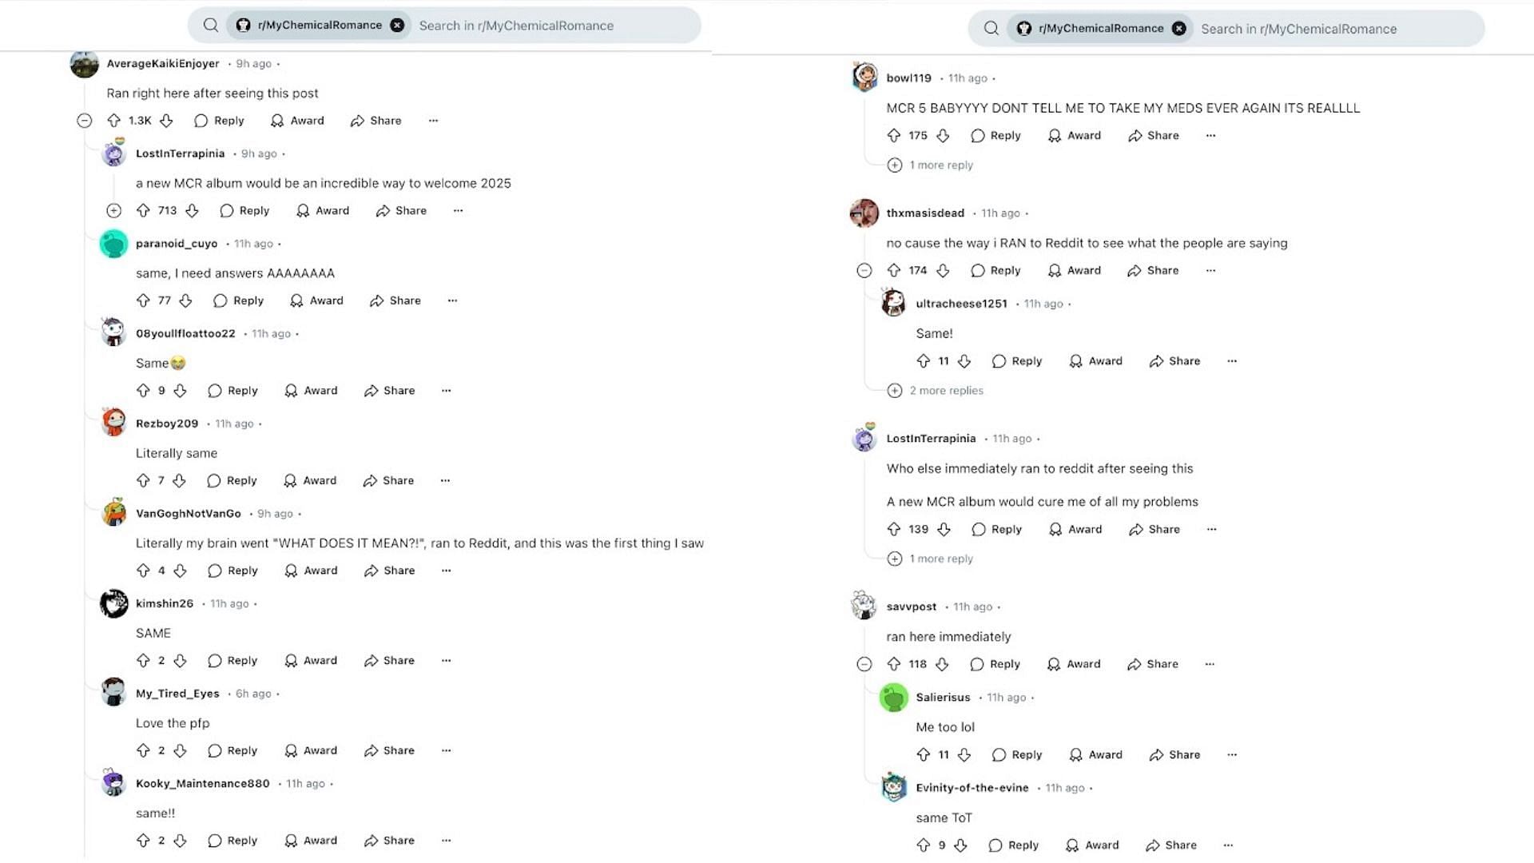Collapse the AverageKaikiEnjoyer comment thread
This screenshot has height=863, width=1534.
click(x=83, y=120)
